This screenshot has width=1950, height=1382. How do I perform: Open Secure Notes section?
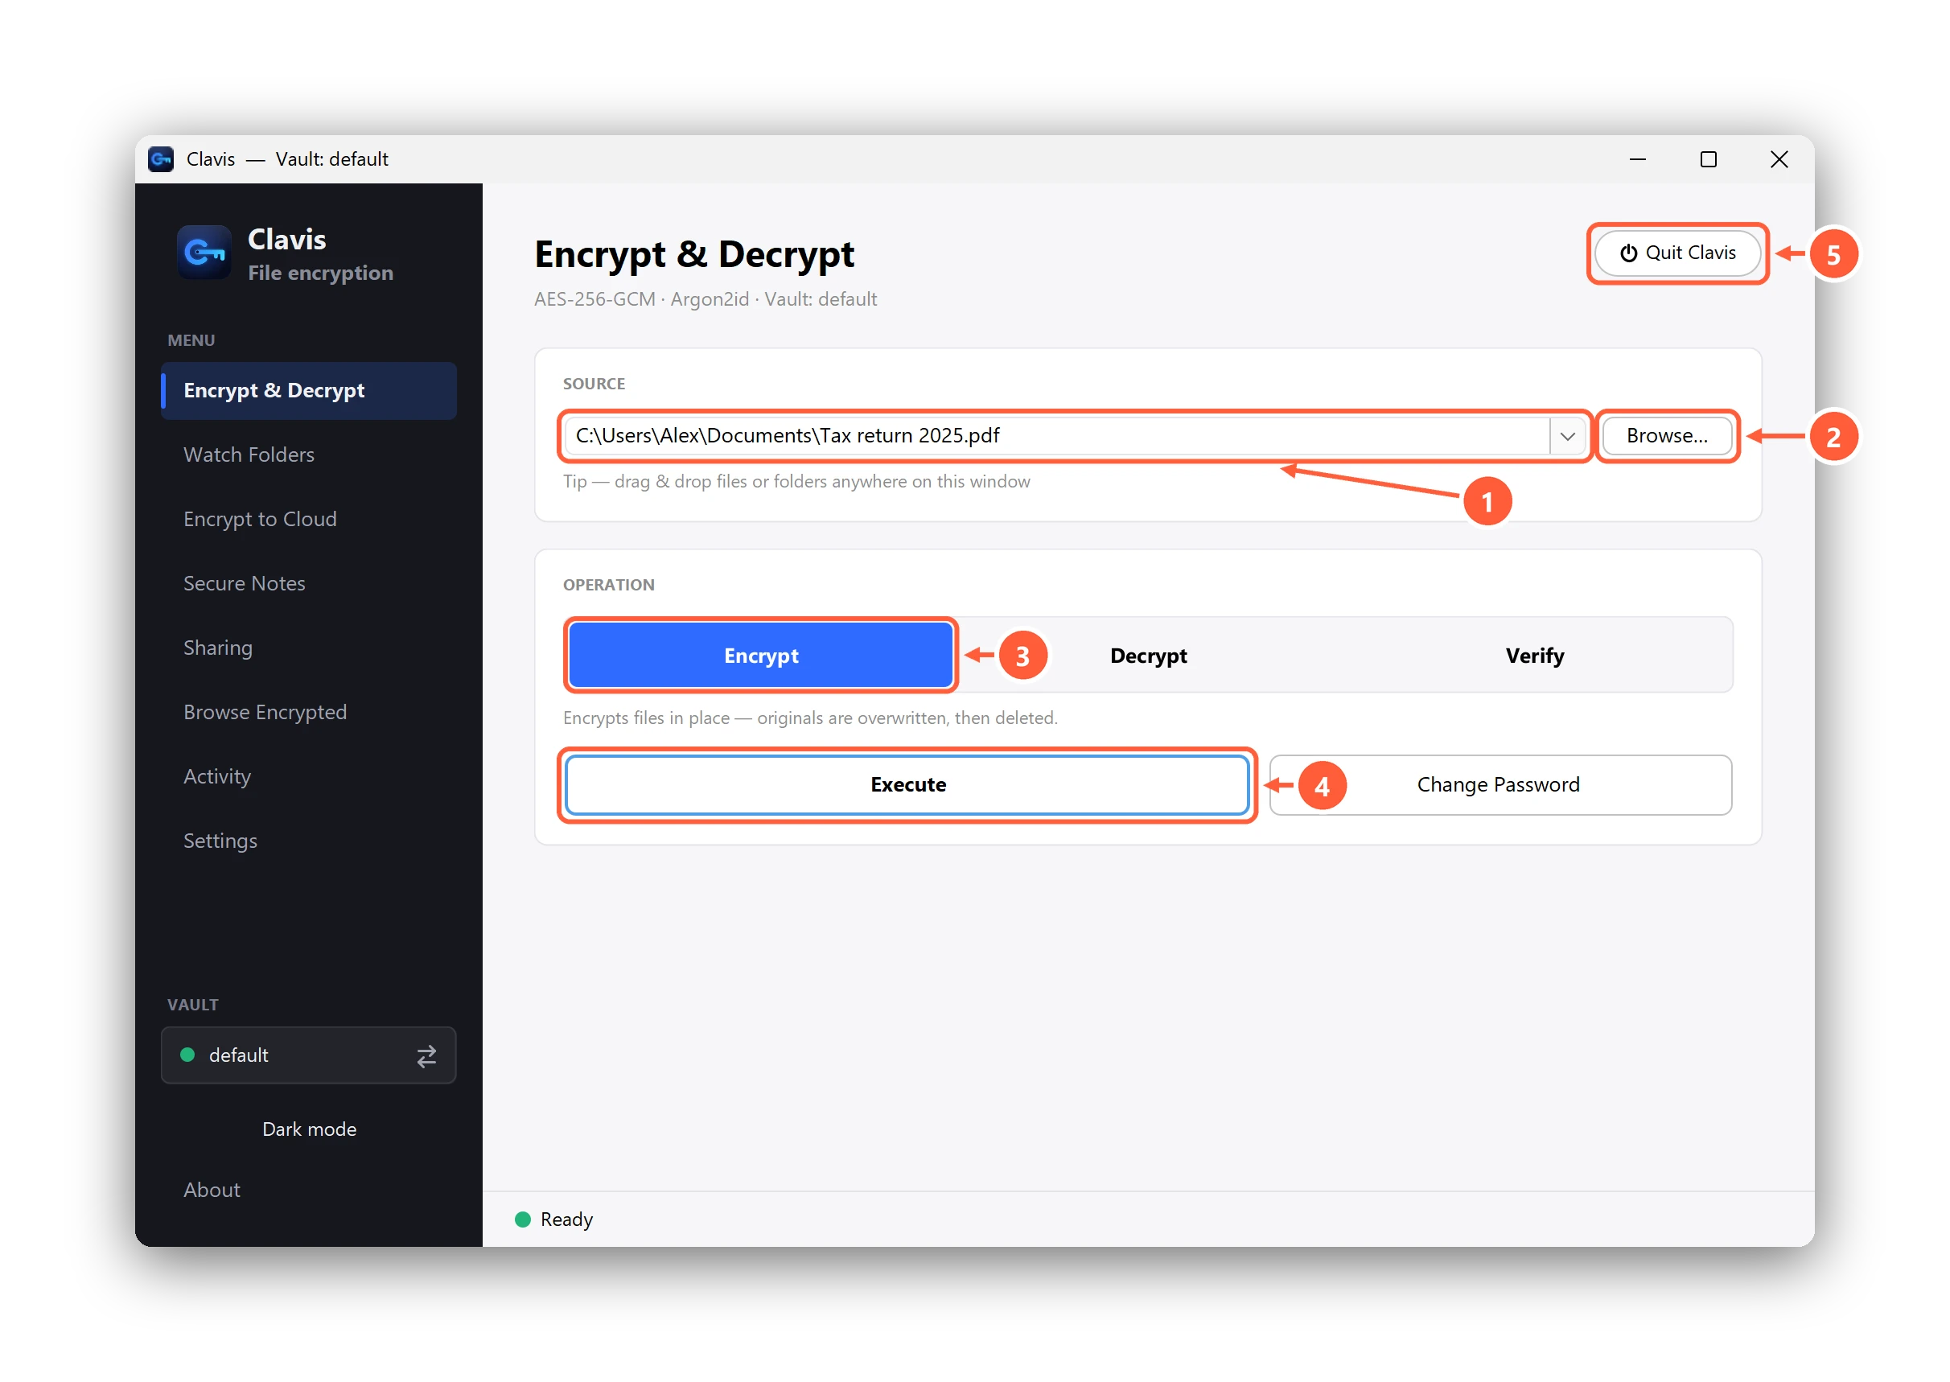coord(309,583)
